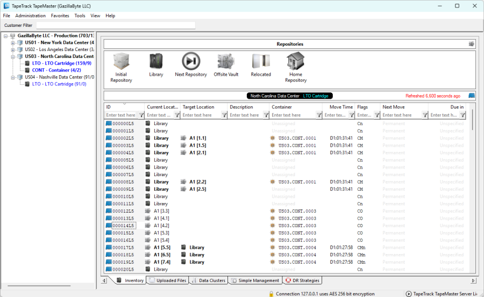Open the Library repository icon

(x=156, y=61)
